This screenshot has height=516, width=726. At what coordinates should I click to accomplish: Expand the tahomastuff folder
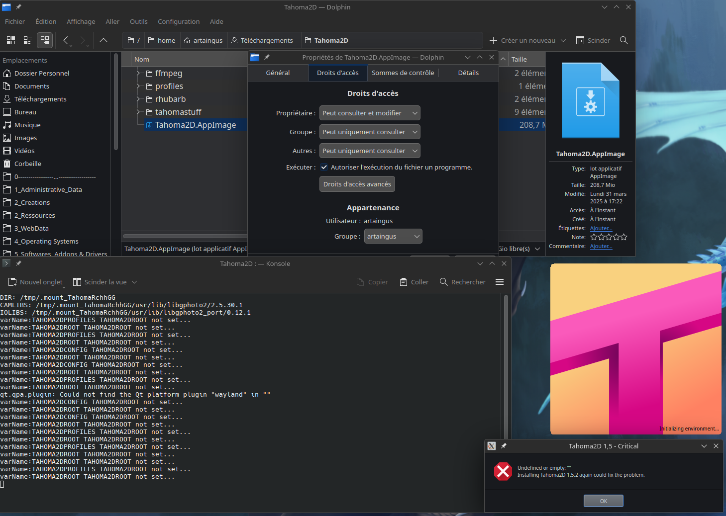139,112
